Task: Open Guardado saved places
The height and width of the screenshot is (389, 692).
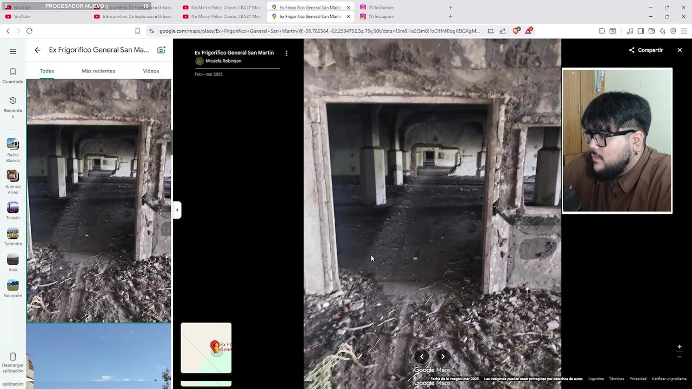Action: pos(13,76)
